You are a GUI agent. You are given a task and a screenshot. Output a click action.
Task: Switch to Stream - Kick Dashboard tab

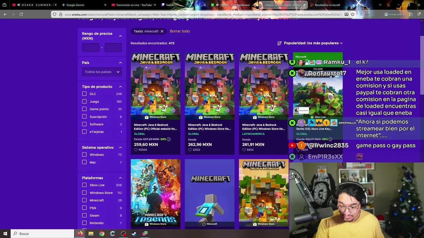(234, 5)
